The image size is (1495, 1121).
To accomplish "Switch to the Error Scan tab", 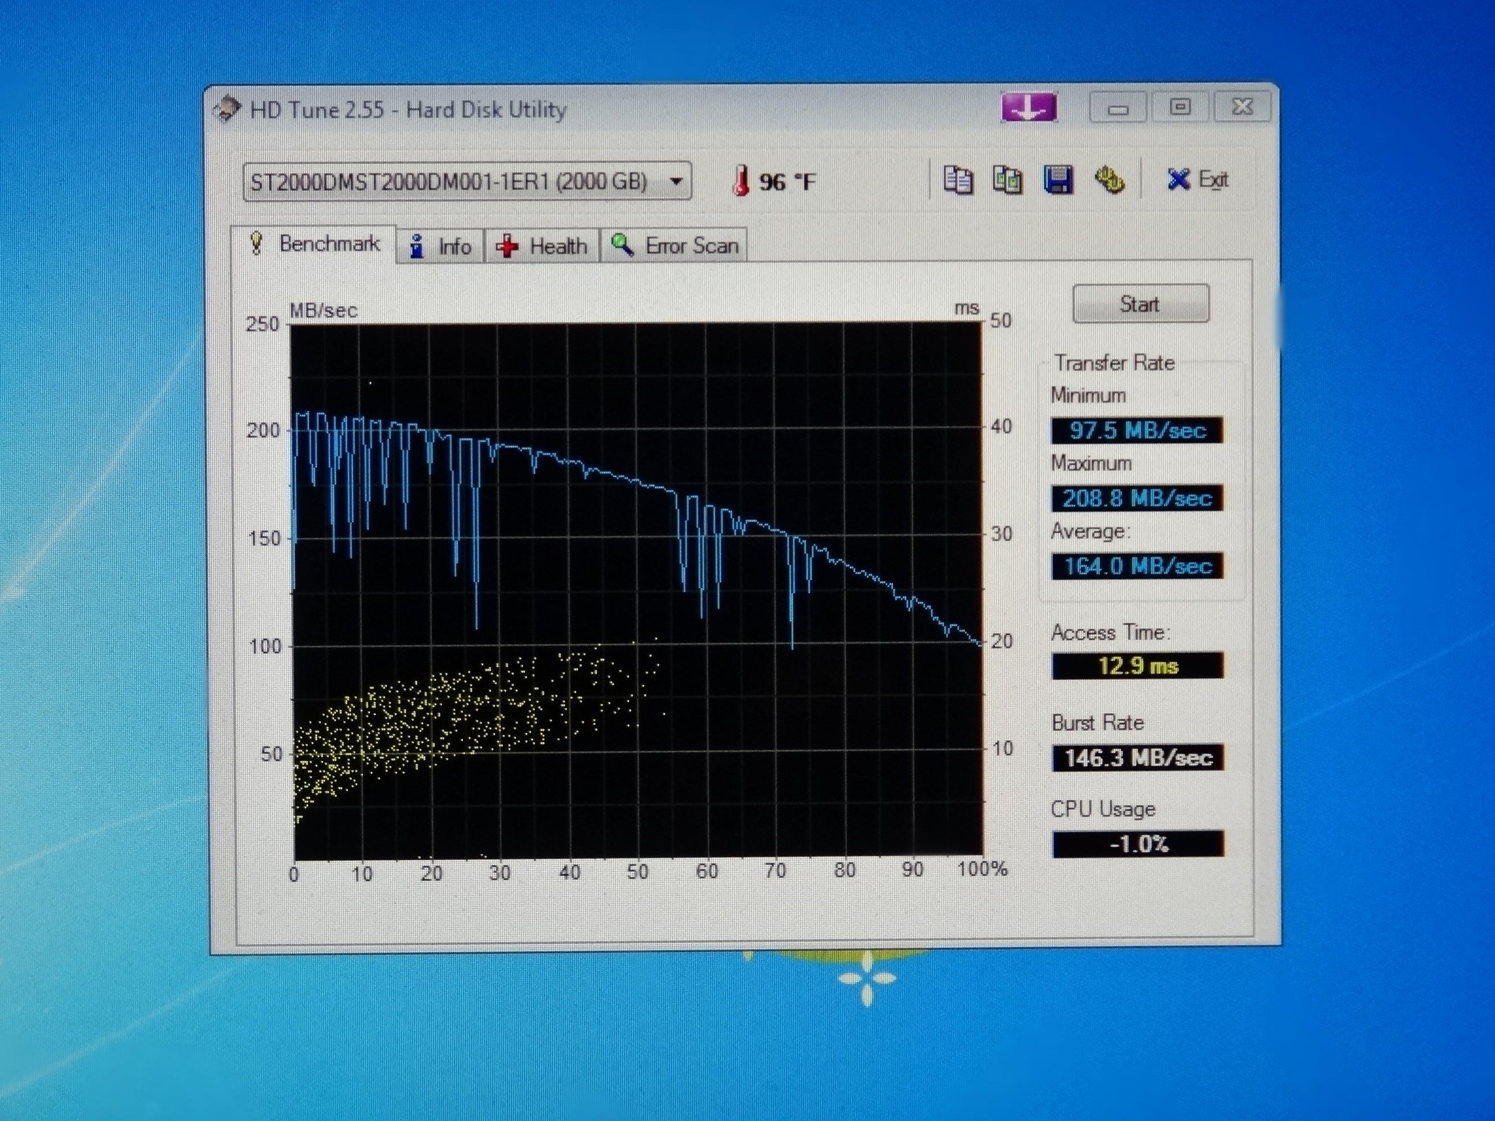I will click(x=674, y=246).
